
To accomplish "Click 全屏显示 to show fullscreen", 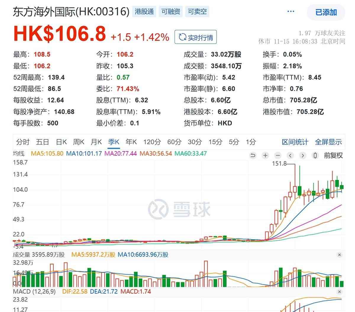I will pyautogui.click(x=328, y=142).
